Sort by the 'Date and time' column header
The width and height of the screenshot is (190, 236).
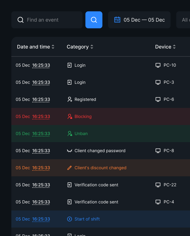point(34,47)
